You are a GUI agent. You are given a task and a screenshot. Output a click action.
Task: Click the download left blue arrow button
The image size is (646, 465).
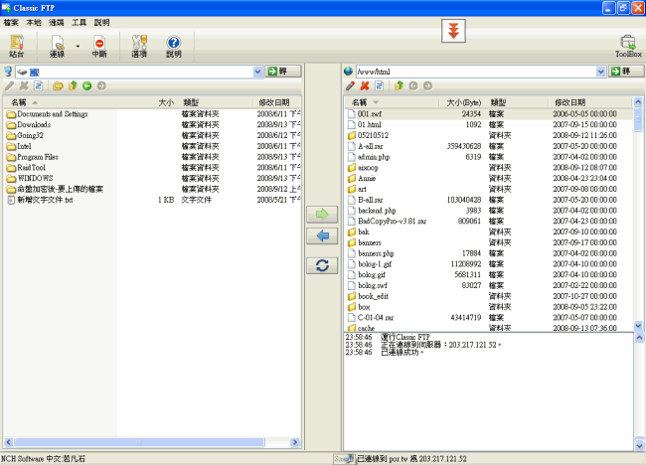point(321,235)
